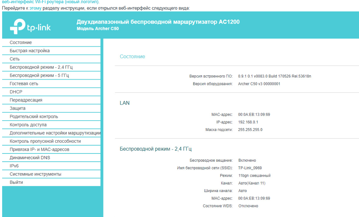Select Контроль доступа in the sidebar
The image size is (359, 217).
click(x=51, y=125)
